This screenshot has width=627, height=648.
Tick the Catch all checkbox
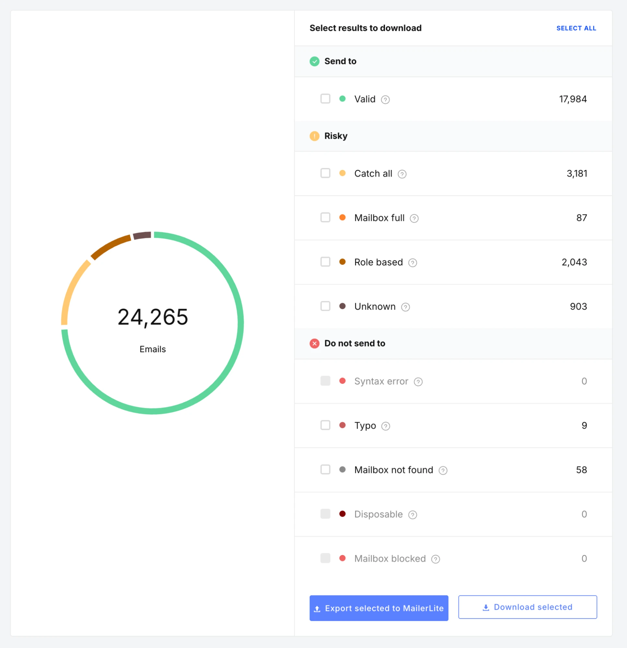click(x=325, y=173)
